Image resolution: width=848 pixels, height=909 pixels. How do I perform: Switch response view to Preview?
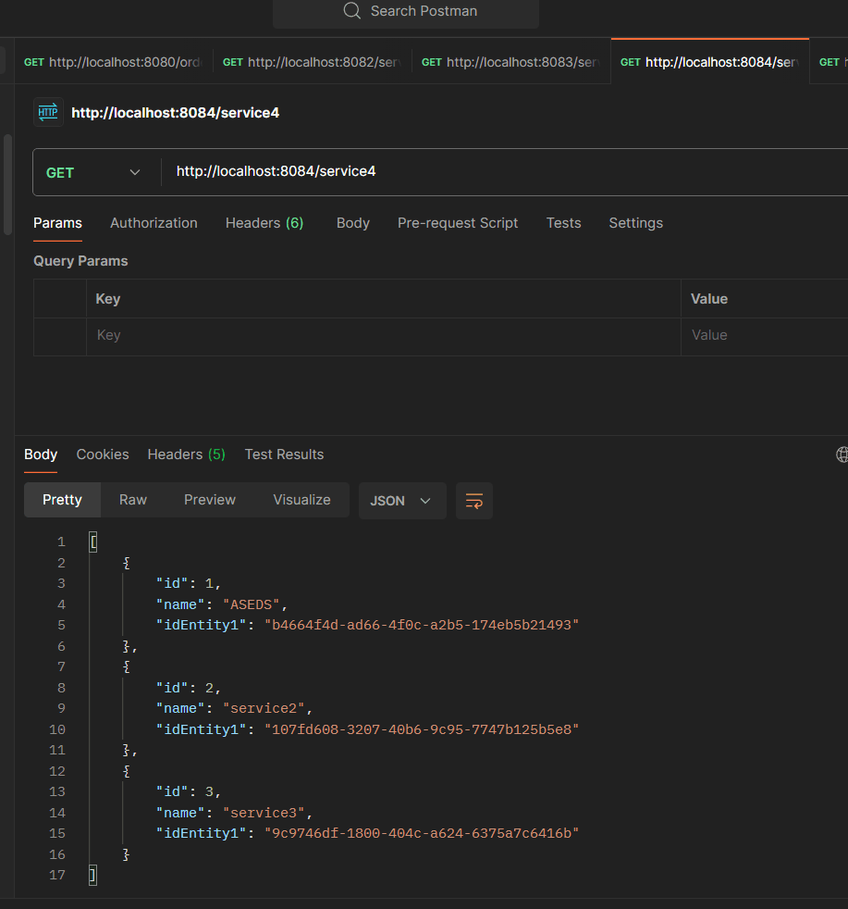[x=209, y=500]
